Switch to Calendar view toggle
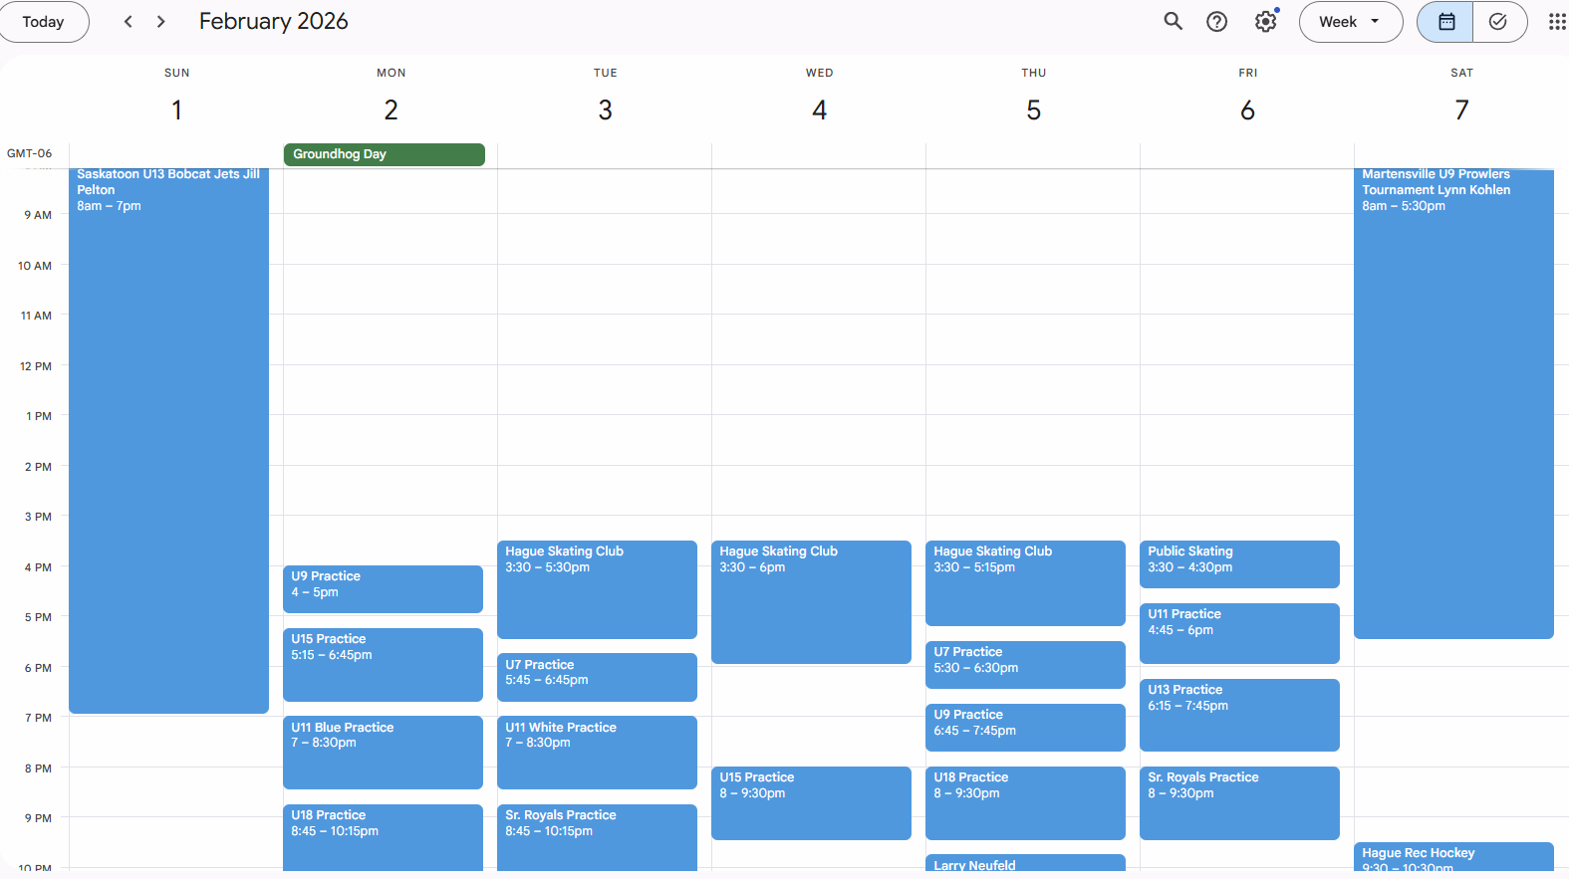Screen dimensions: 1569x879 1445,21
